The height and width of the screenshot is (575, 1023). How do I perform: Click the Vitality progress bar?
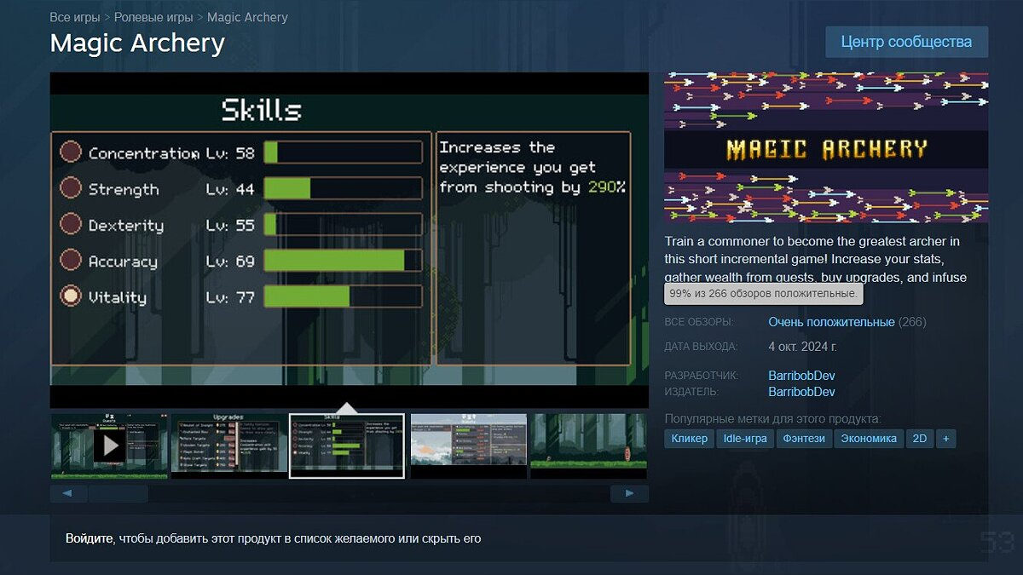(343, 296)
